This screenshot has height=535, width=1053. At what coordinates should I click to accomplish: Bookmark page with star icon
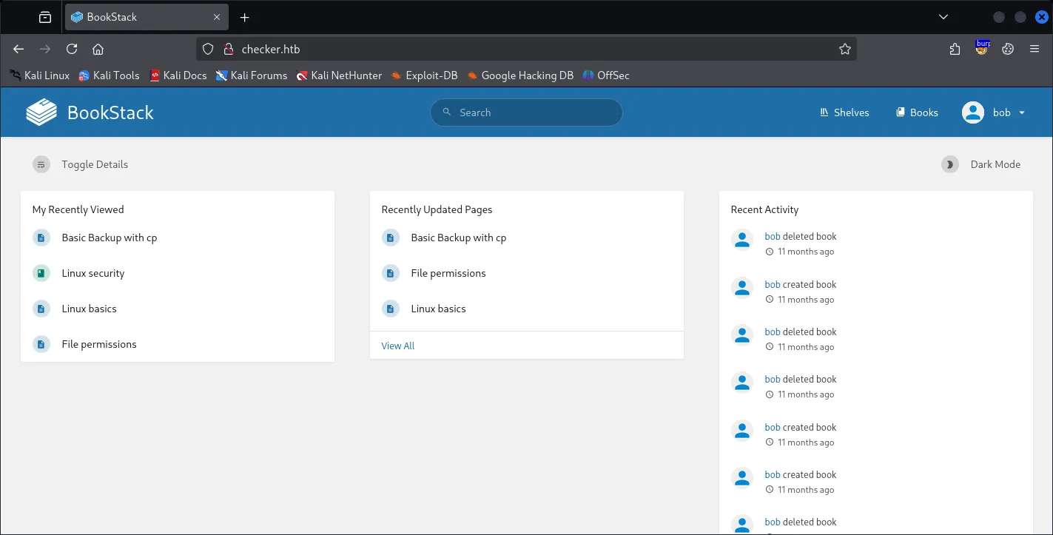tap(845, 50)
